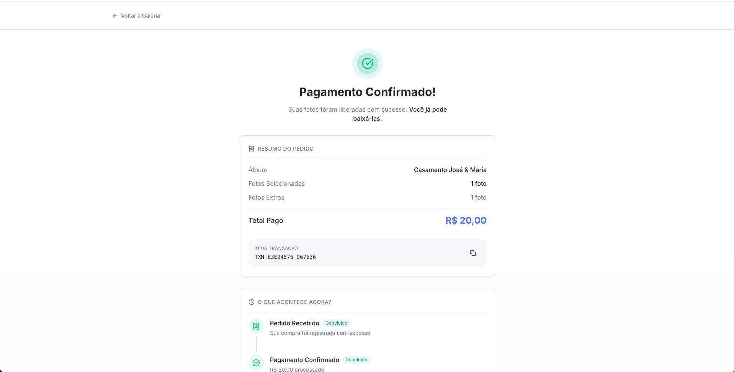
Task: Click the R$ 20,00 total amount
Action: tap(466, 220)
